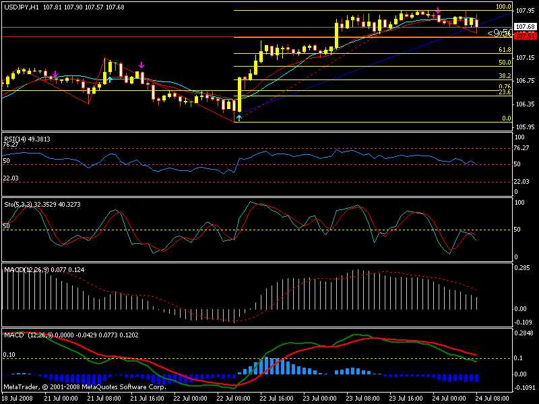Click the cyan up arrow below the 22 Jul 08:00 low

239,118
